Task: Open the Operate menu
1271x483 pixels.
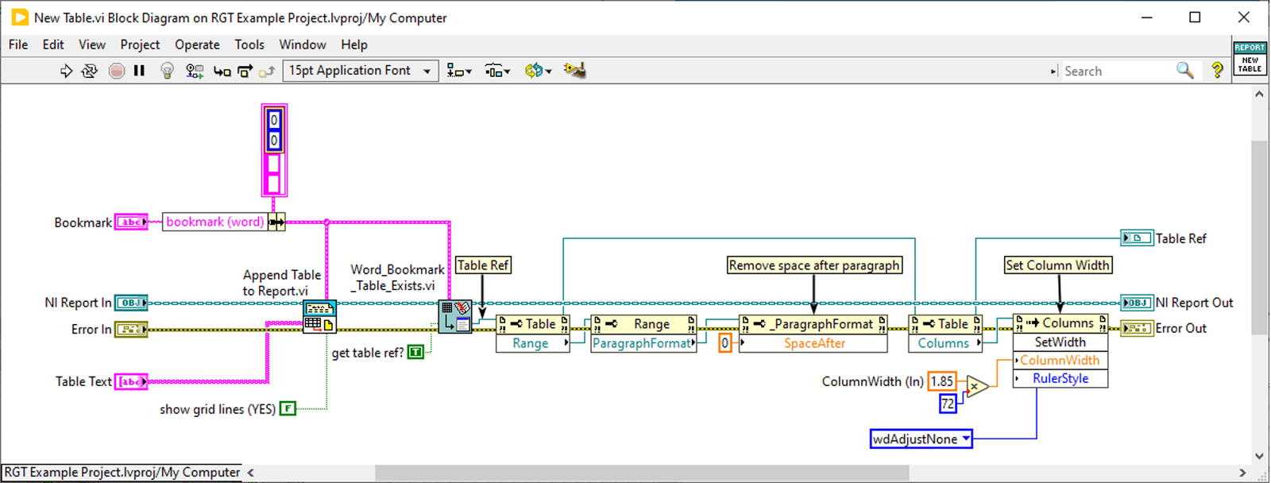Action: coord(197,44)
